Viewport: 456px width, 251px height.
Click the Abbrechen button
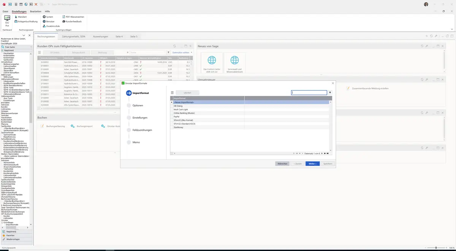(x=282, y=164)
